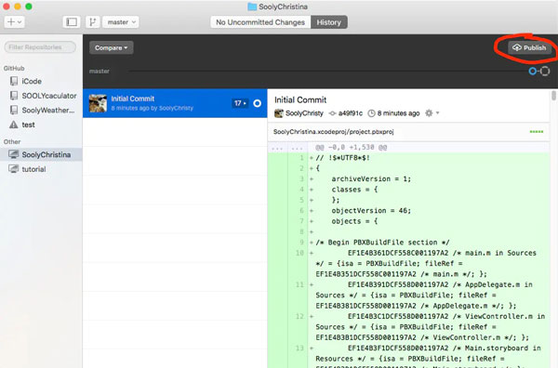The image size is (558, 368).
Task: Click the SoolyChristy avatar in commit details
Action: pyautogui.click(x=279, y=113)
